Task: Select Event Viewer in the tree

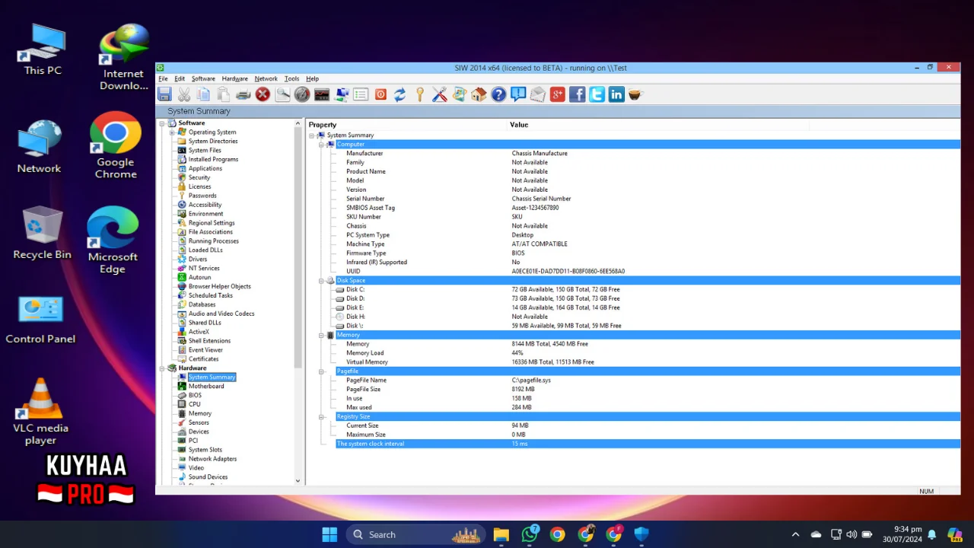Action: tap(205, 350)
